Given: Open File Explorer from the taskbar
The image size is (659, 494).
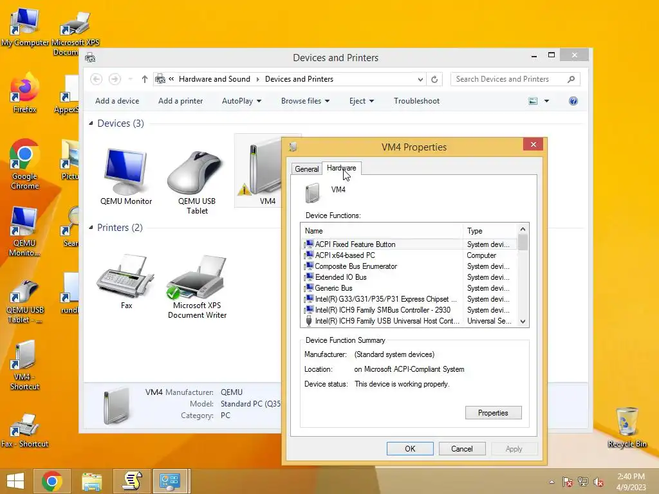Looking at the screenshot, I should (x=91, y=481).
